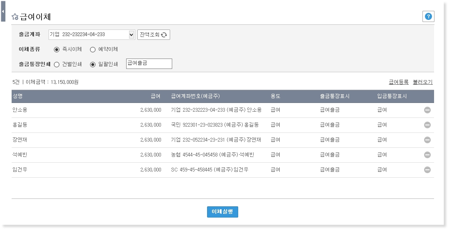Screen dimensions: 449x230
Task: Choose the 일괄인쇄 radio option
Action: (93, 64)
